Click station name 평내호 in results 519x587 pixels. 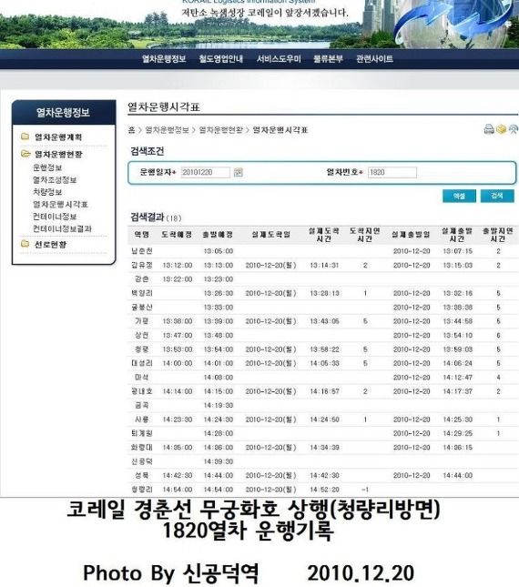pos(142,391)
